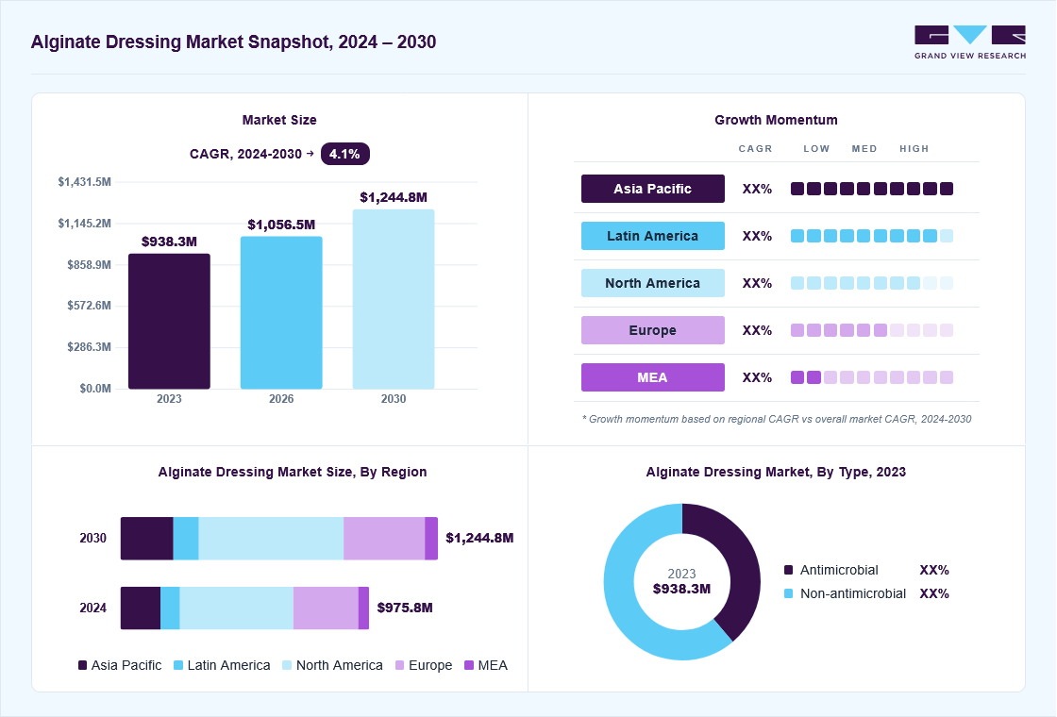Click the Alginate Dressing Market Snapshot title
The width and height of the screenshot is (1057, 717).
point(233,42)
